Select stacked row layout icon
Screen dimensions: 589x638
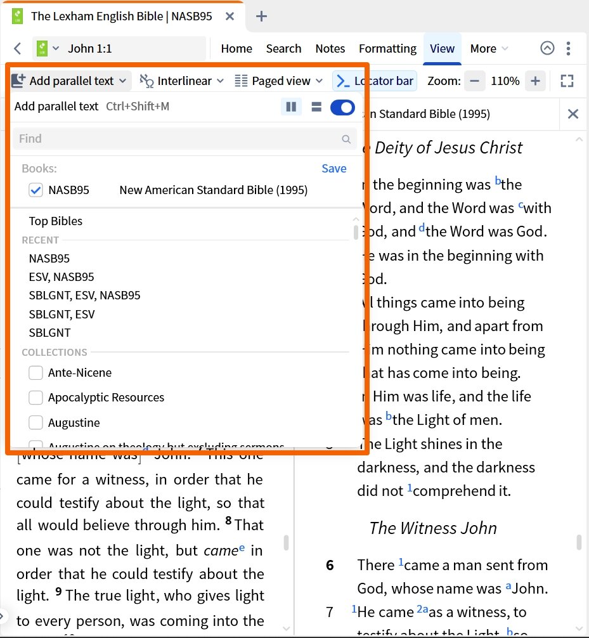click(316, 107)
